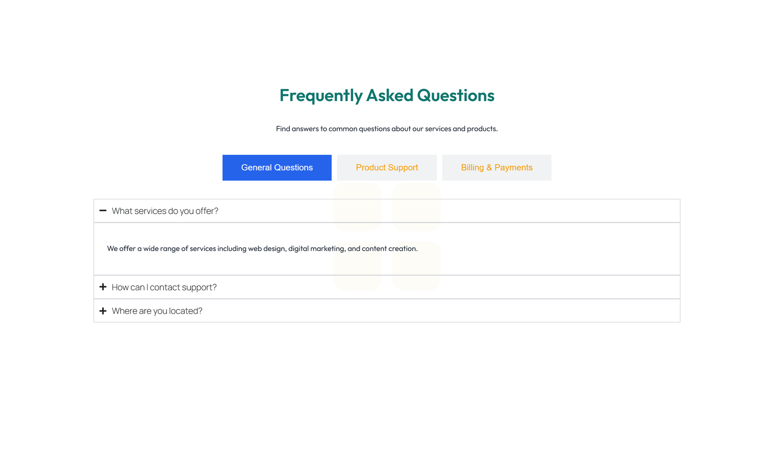Image resolution: width=774 pixels, height=473 pixels.
Task: Click the 'Where are you located?' question text
Action: click(x=157, y=310)
